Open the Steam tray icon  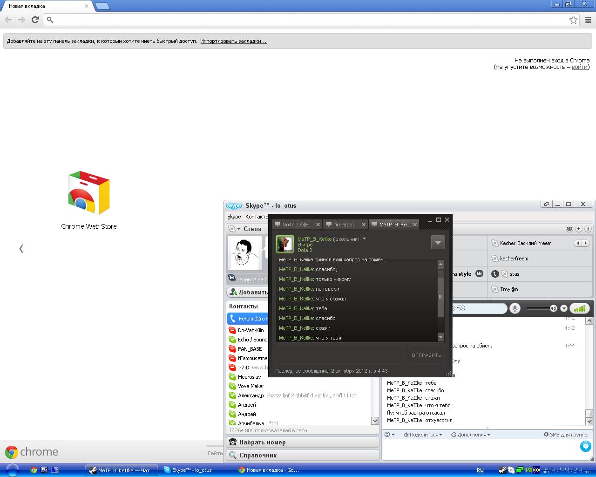[x=503, y=470]
